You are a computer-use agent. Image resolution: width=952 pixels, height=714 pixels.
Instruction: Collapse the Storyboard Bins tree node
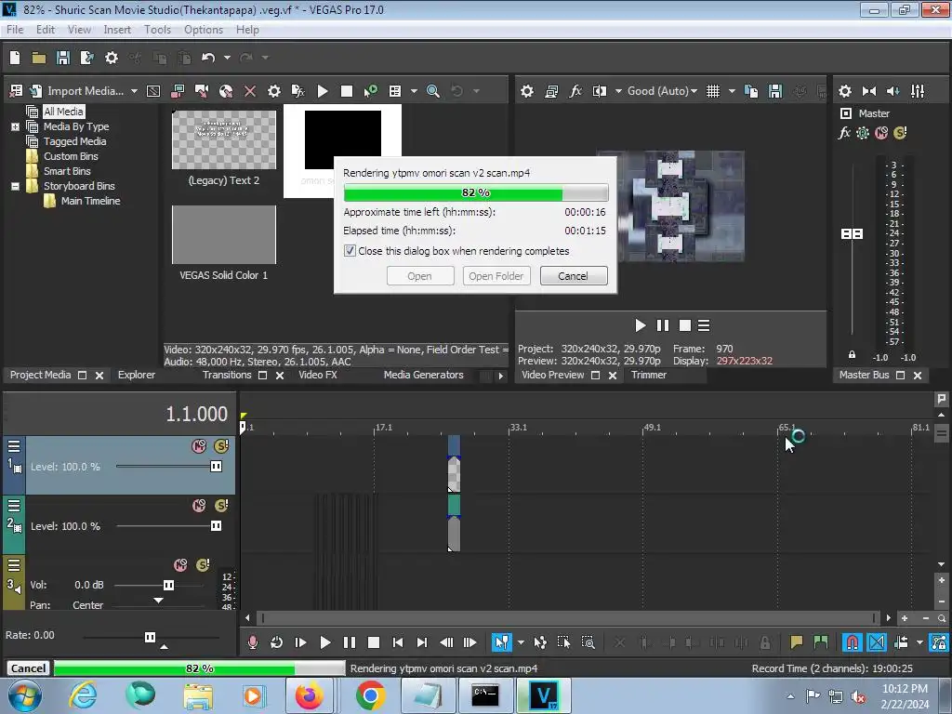coord(15,186)
